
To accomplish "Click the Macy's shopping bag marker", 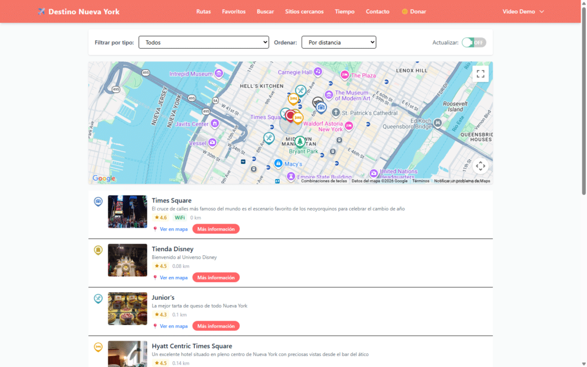I will 278,164.
